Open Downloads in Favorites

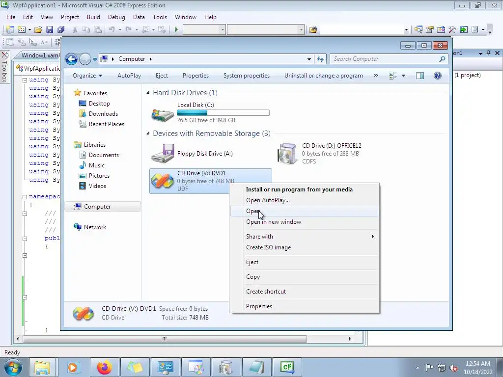[98, 114]
